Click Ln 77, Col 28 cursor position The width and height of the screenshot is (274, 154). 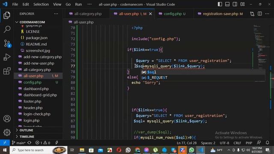pos(187,143)
